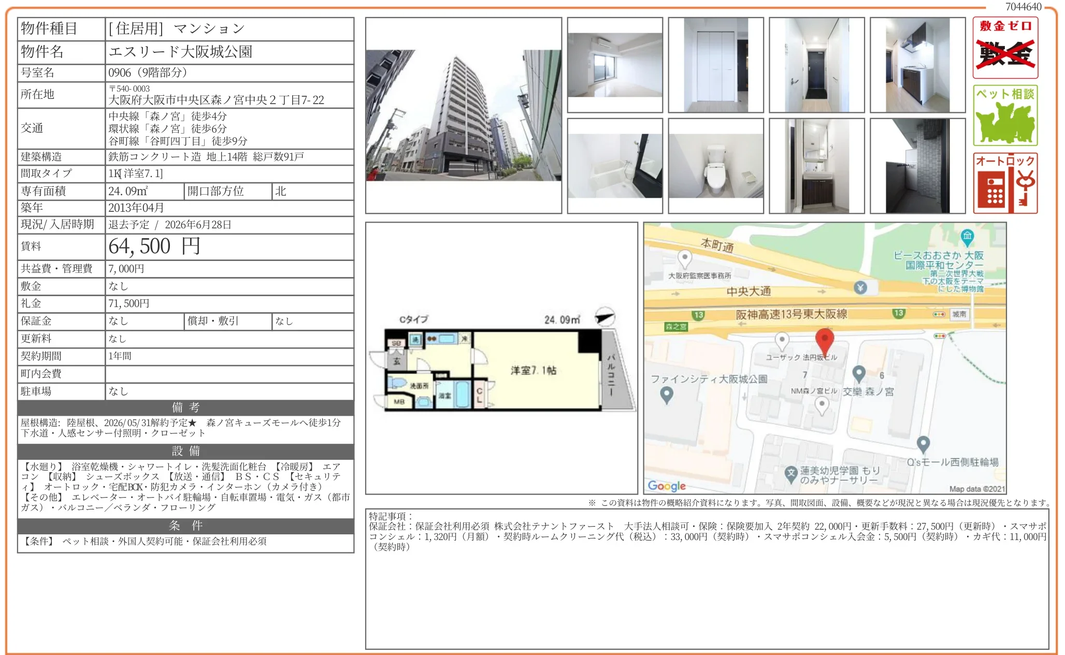Click the 洋室7.1帖 room in floor plan
1065x655 pixels.
(533, 370)
